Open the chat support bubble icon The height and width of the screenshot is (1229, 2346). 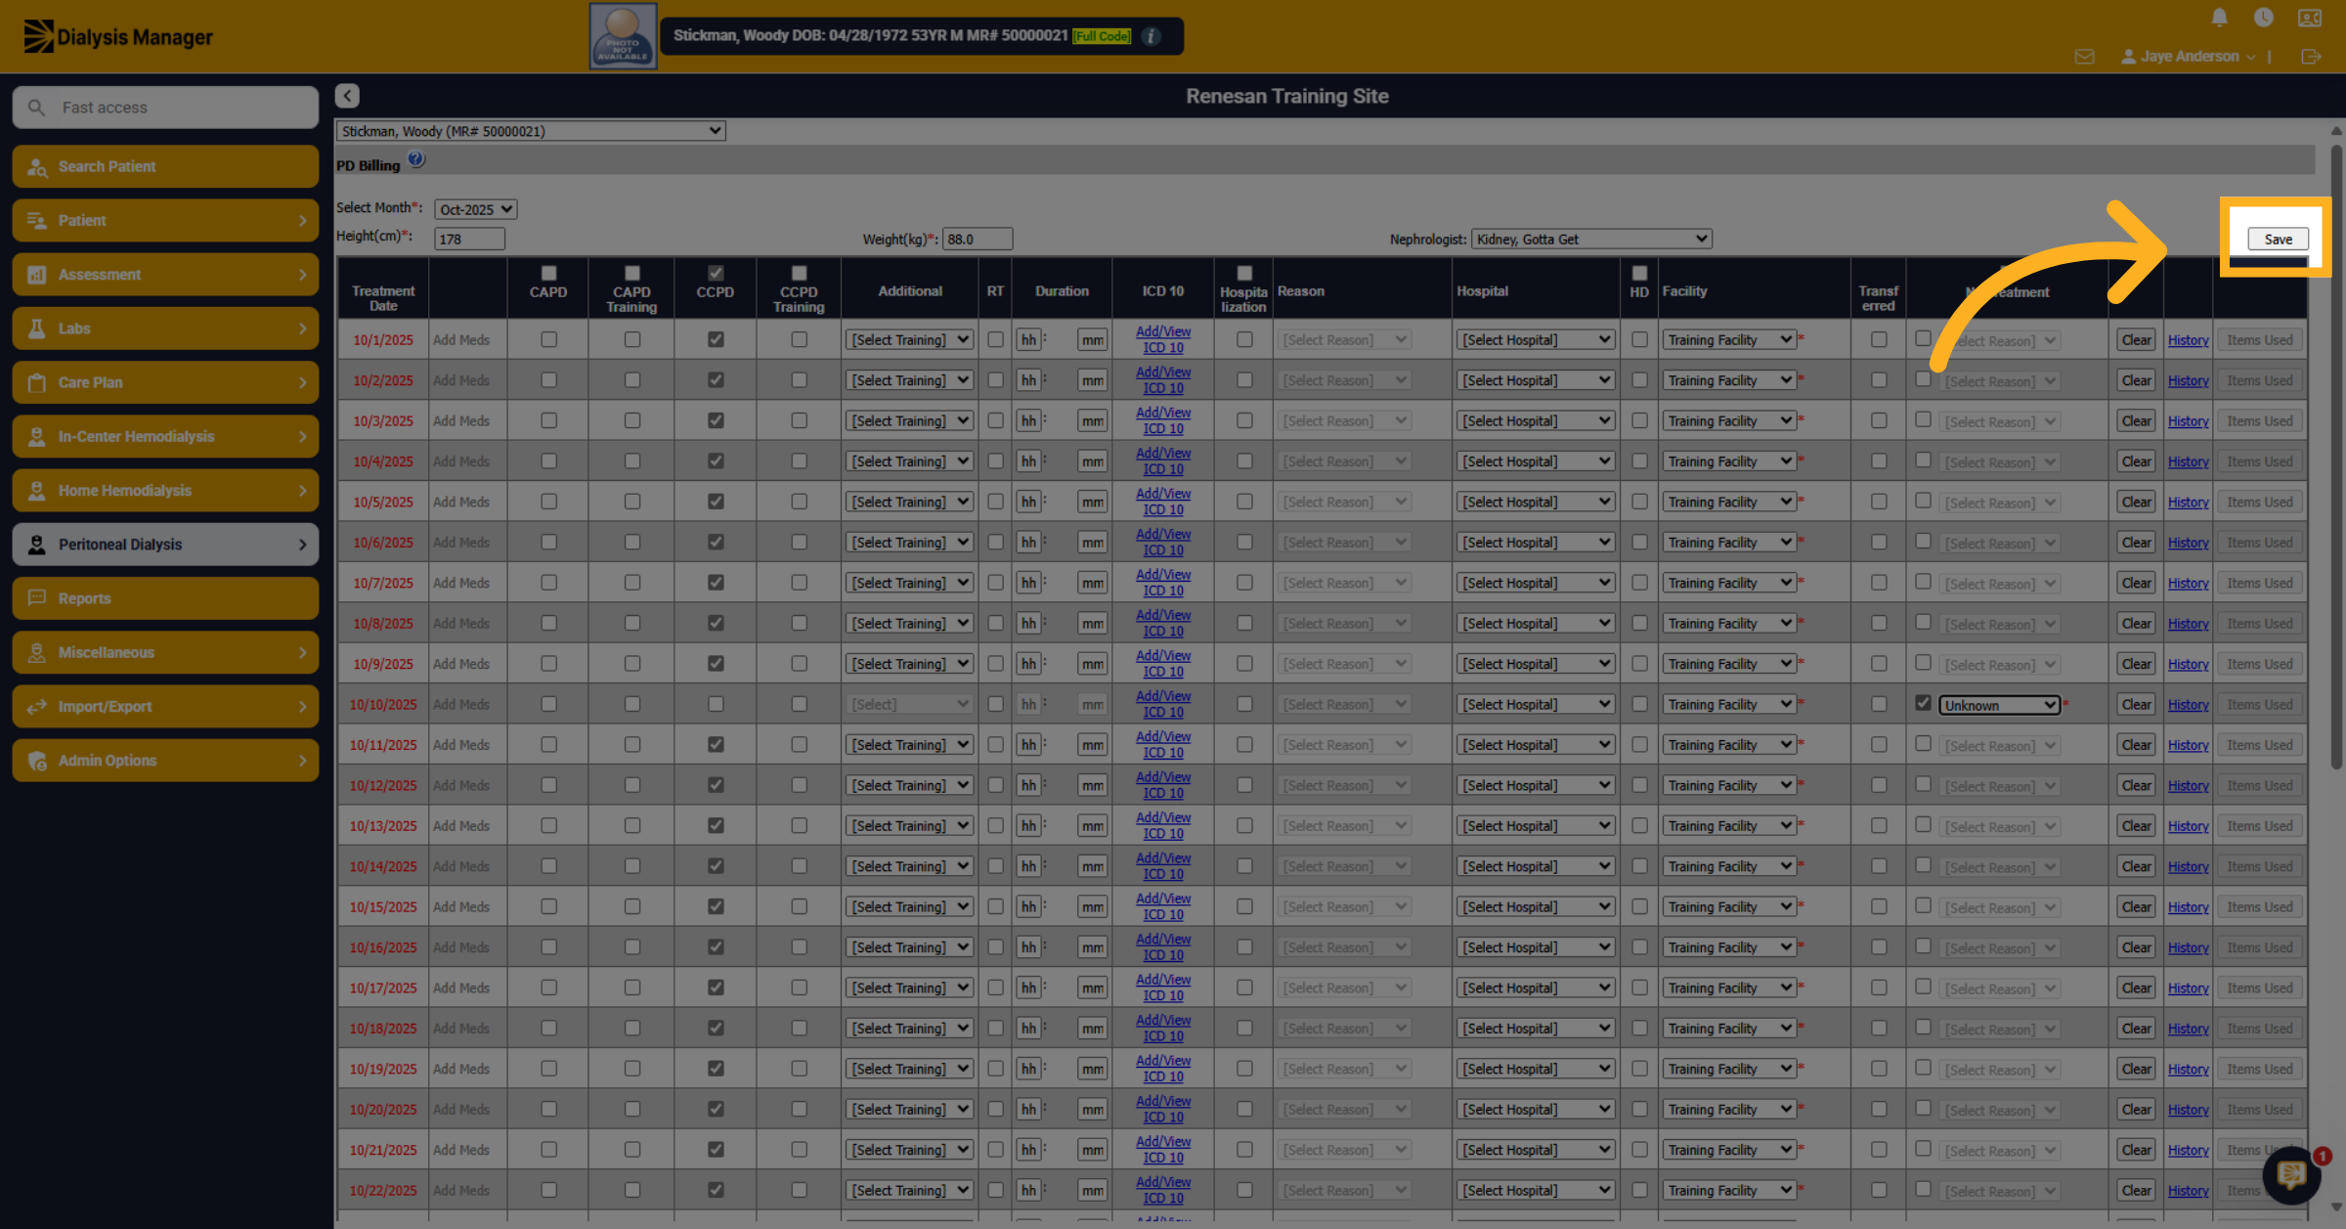pos(2291,1174)
